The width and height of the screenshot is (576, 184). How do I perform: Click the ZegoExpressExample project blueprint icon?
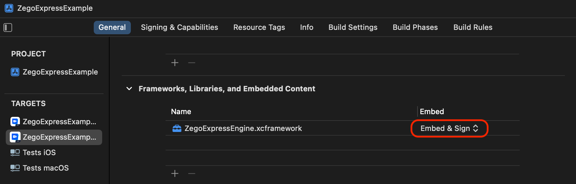[x=15, y=72]
